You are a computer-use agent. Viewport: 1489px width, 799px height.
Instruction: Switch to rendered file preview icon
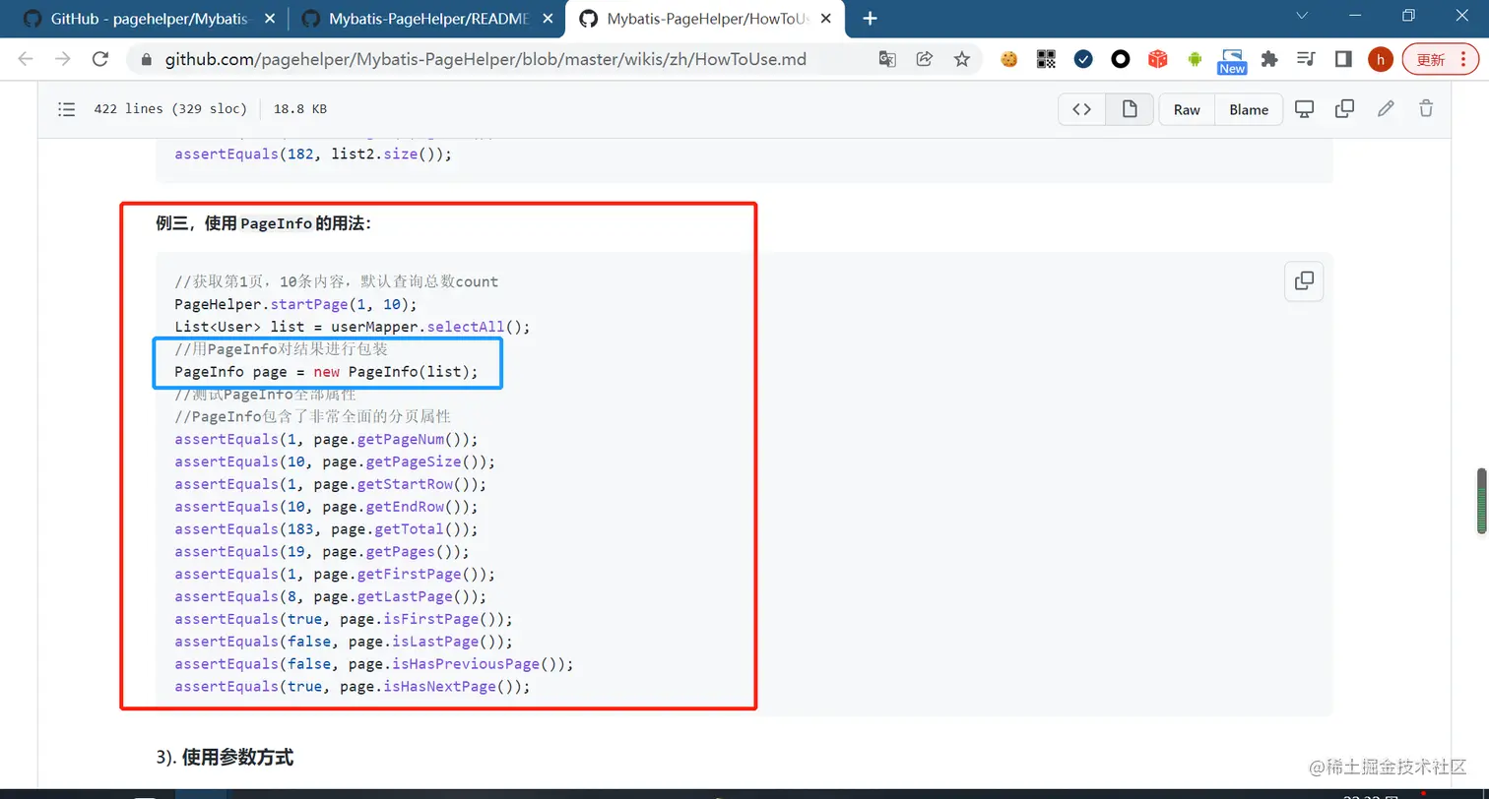coord(1130,109)
